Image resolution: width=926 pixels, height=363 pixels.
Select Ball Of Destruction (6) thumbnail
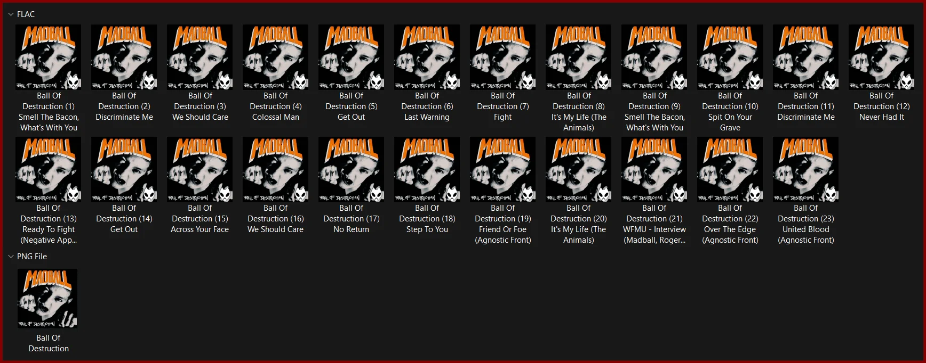(427, 57)
